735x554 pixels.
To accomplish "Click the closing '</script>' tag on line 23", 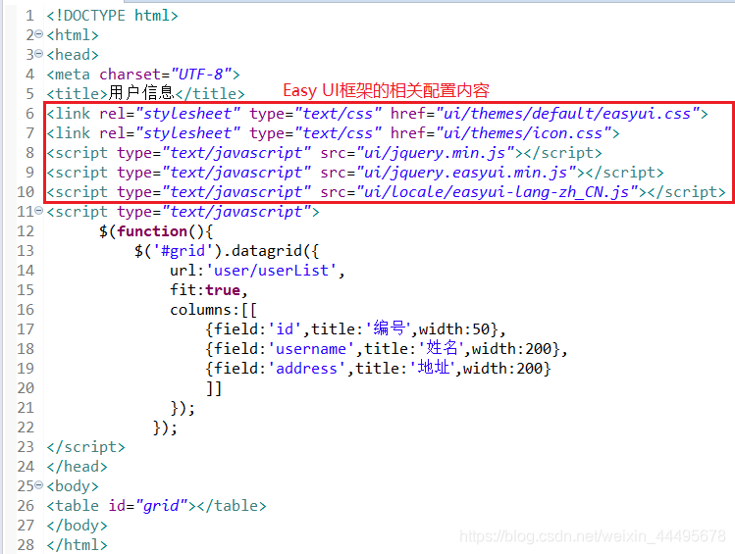I will coord(85,447).
